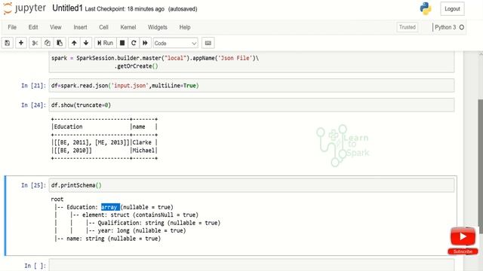Viewport: 483px width, 271px height.
Task: Click the Trusted notebook indicator
Action: pos(408,27)
